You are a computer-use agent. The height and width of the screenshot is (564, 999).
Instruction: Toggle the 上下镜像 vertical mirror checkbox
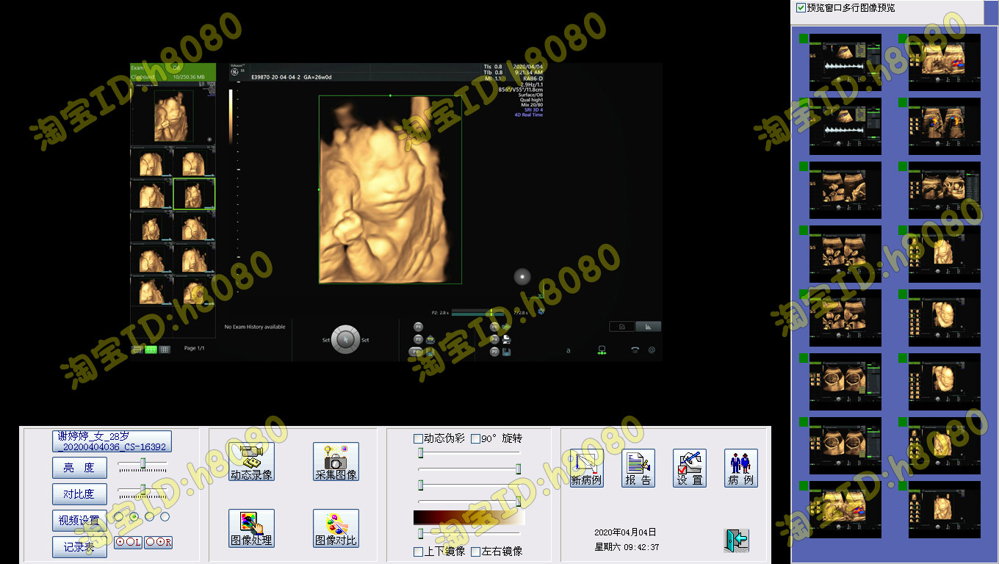[418, 552]
